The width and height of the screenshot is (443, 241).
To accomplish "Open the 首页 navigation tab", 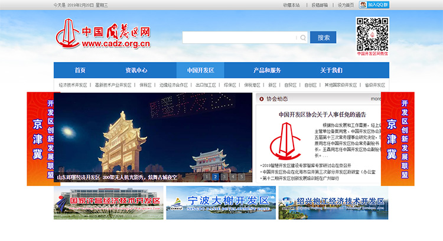I will (x=80, y=70).
